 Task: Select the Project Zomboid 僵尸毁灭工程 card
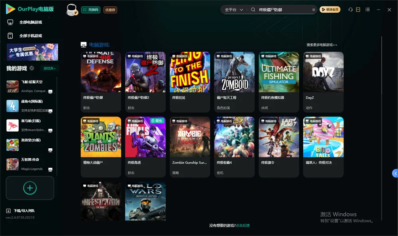[x=234, y=82]
